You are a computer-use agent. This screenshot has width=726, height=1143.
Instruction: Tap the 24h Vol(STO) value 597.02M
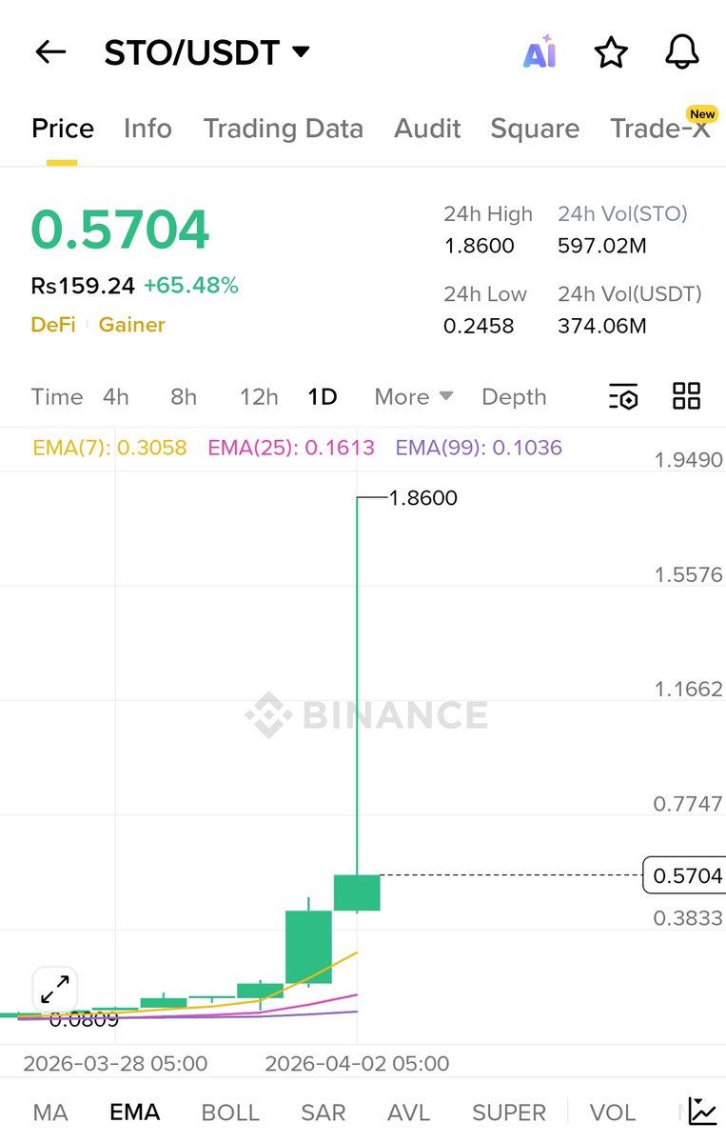[x=602, y=246]
